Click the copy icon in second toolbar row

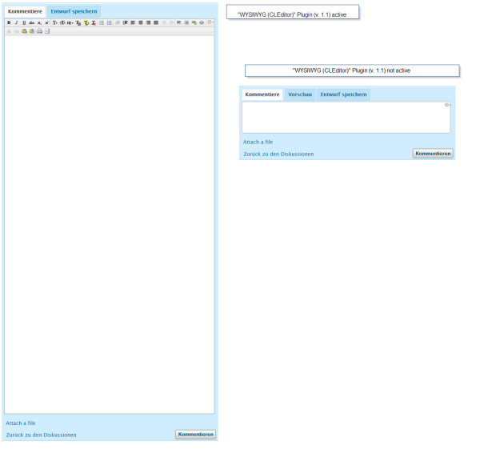pyautogui.click(x=17, y=31)
